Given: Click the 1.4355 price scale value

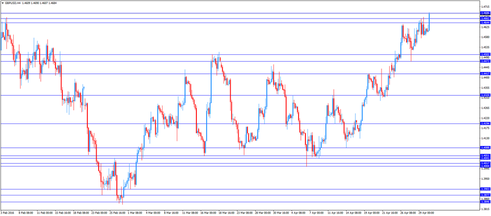Looking at the screenshot, I should coord(486,88).
